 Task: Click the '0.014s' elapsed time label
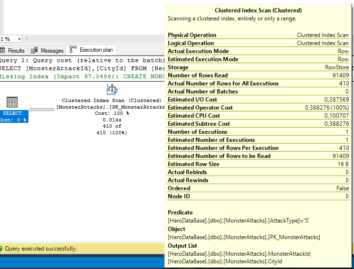112,120
